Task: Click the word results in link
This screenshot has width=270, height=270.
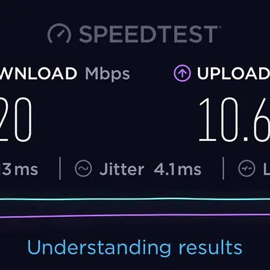Action: point(211,248)
